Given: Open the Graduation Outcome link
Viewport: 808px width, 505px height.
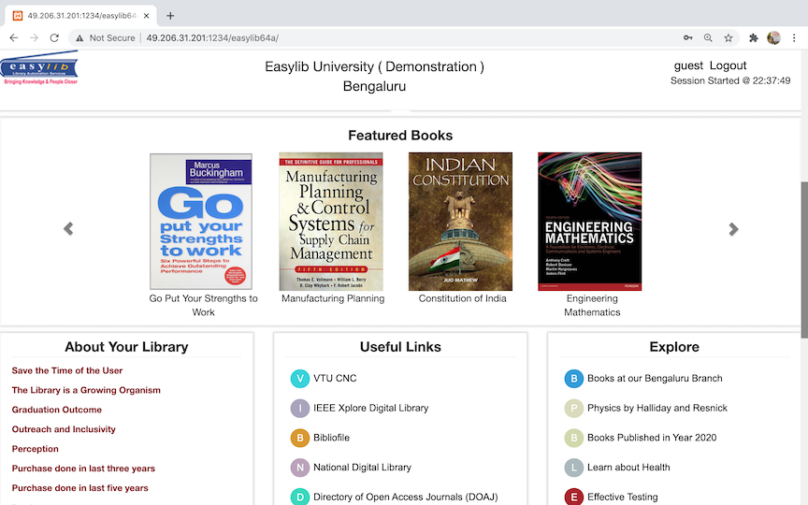Looking at the screenshot, I should 57,410.
